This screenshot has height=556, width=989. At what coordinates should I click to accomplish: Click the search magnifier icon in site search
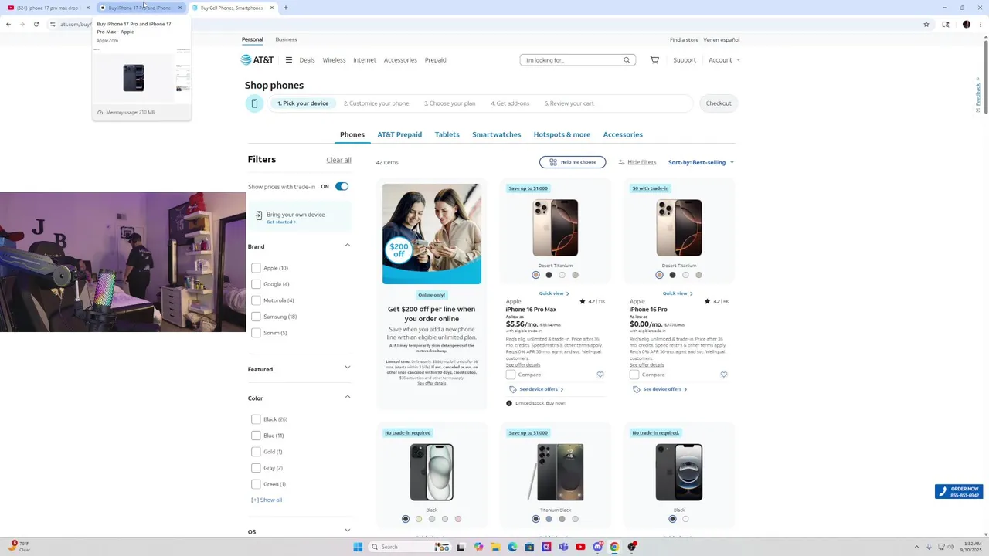(x=627, y=59)
